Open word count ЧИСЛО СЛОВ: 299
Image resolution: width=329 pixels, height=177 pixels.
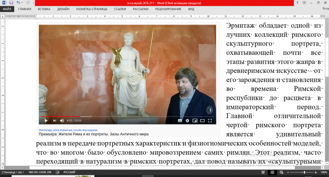40,172
